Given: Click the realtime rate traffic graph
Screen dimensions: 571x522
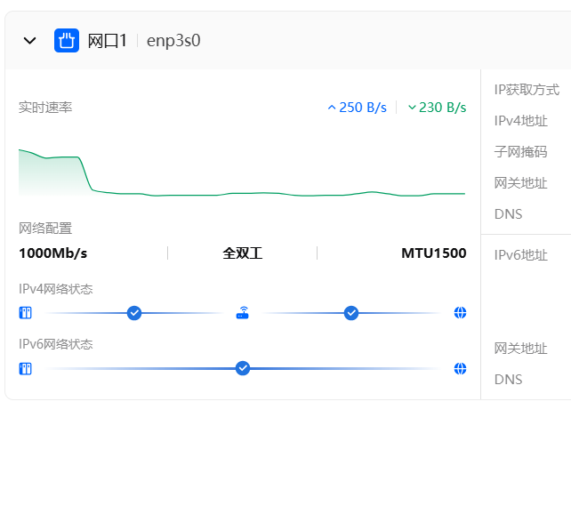Looking at the screenshot, I should (x=242, y=175).
